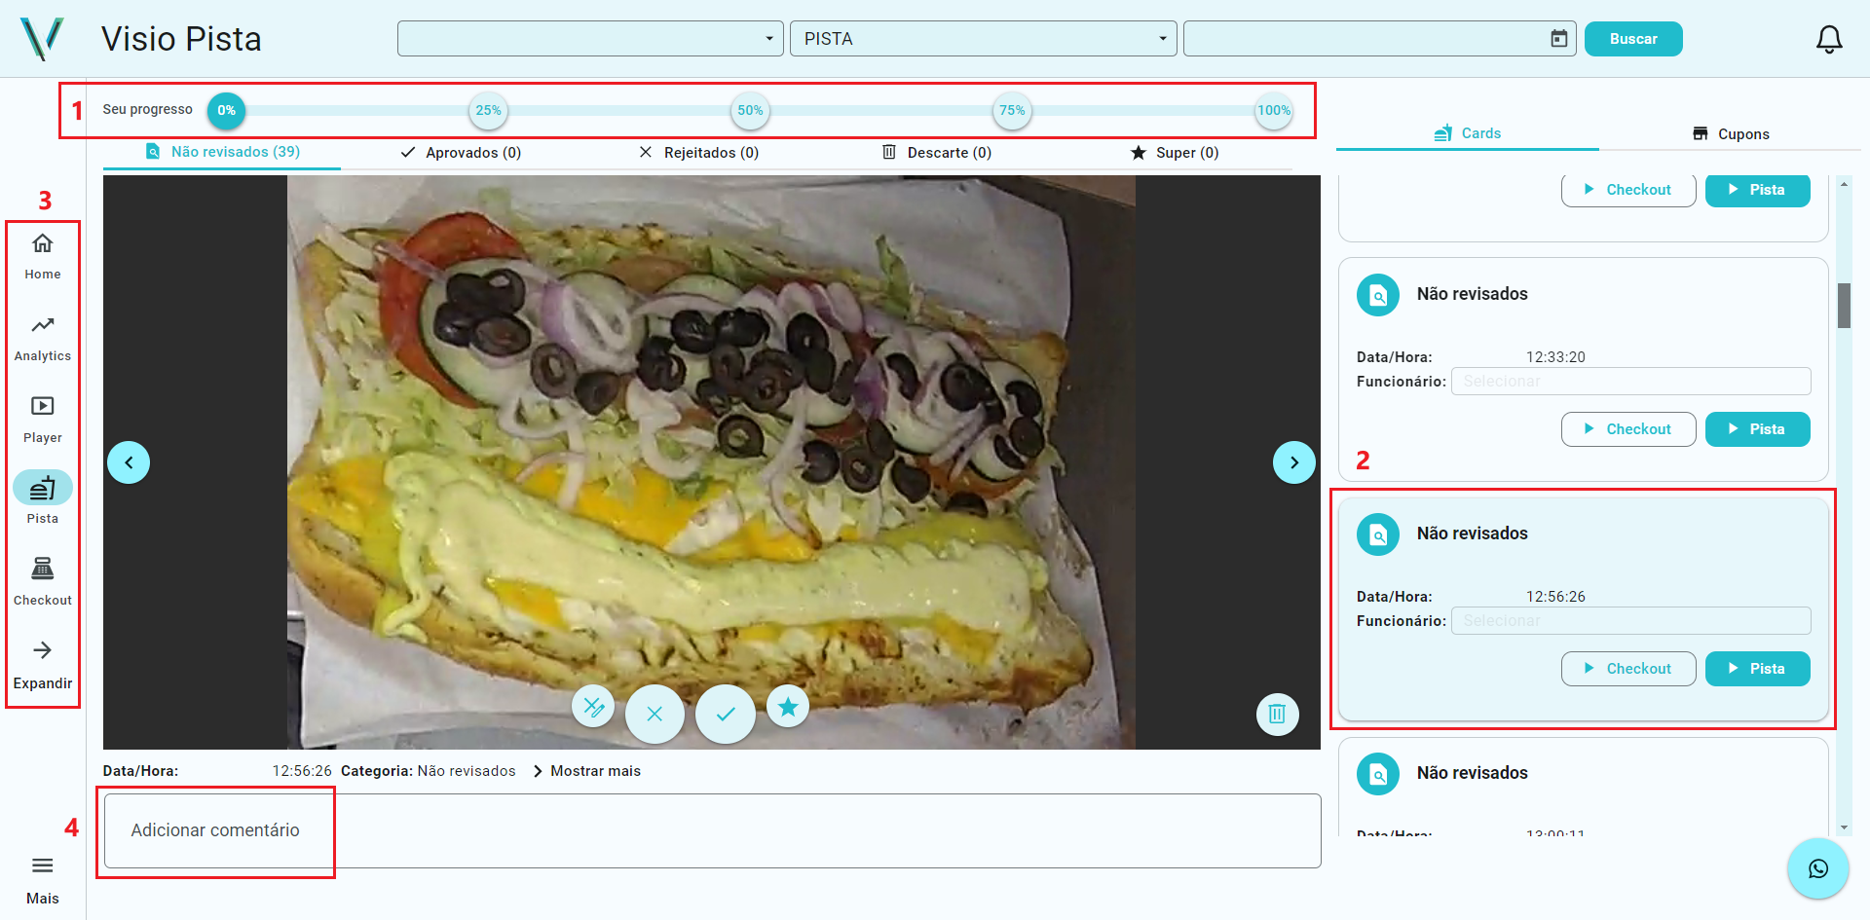This screenshot has height=920, width=1870.
Task: Click Checkout button on the 12:33:20 card
Action: tap(1627, 429)
